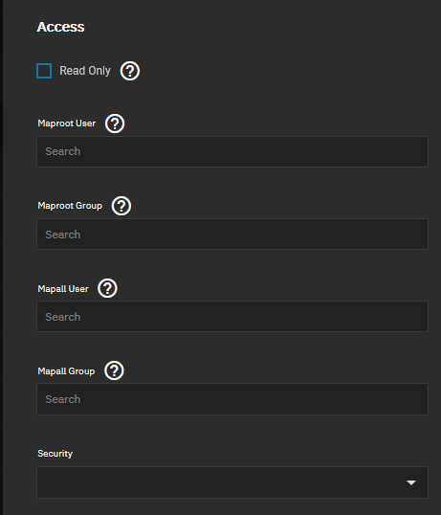Screen dimensions: 441x515
Task: Select the Mapall User label
Action: click(x=63, y=289)
